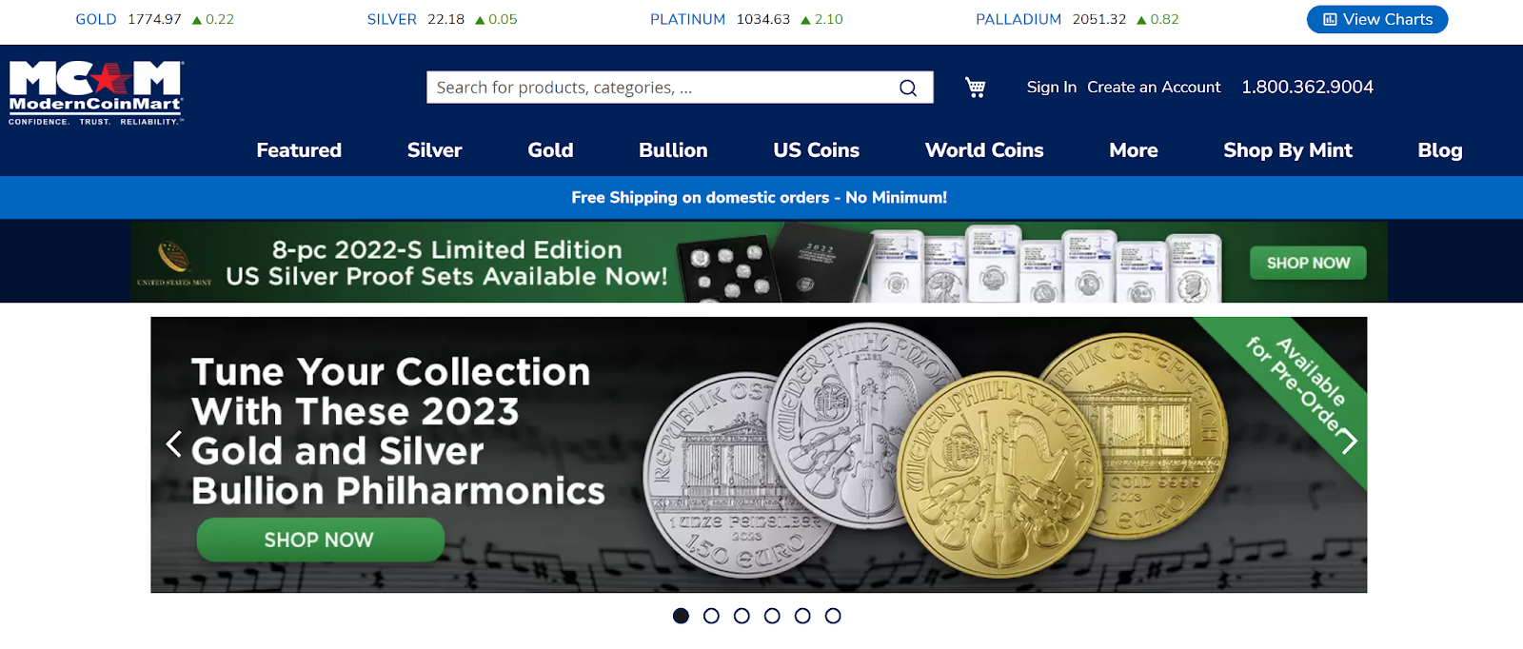Show the previous carousel slide arrow
This screenshot has height=649, width=1523.
coord(173,443)
